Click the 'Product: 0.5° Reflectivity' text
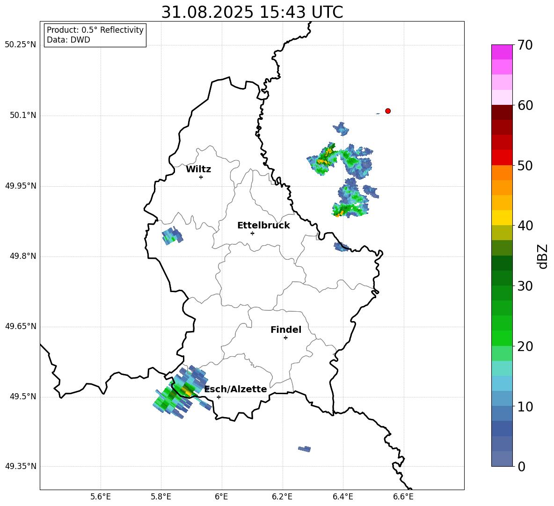554x506 pixels. (x=95, y=30)
